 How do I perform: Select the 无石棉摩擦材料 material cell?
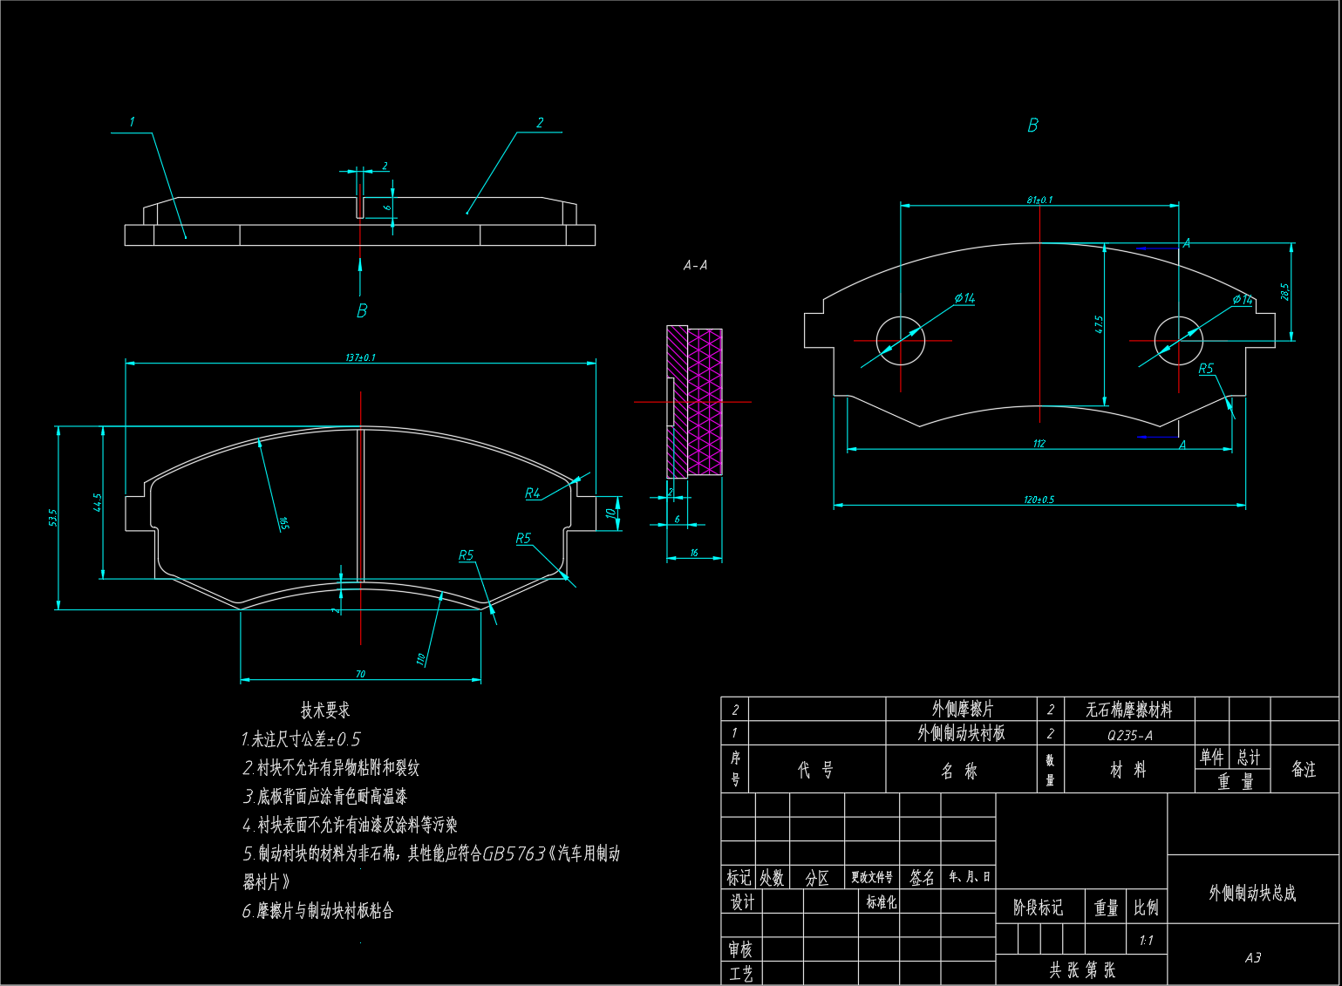tap(1128, 710)
